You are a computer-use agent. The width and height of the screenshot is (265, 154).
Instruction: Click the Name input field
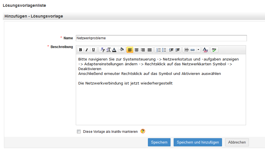(x=161, y=38)
